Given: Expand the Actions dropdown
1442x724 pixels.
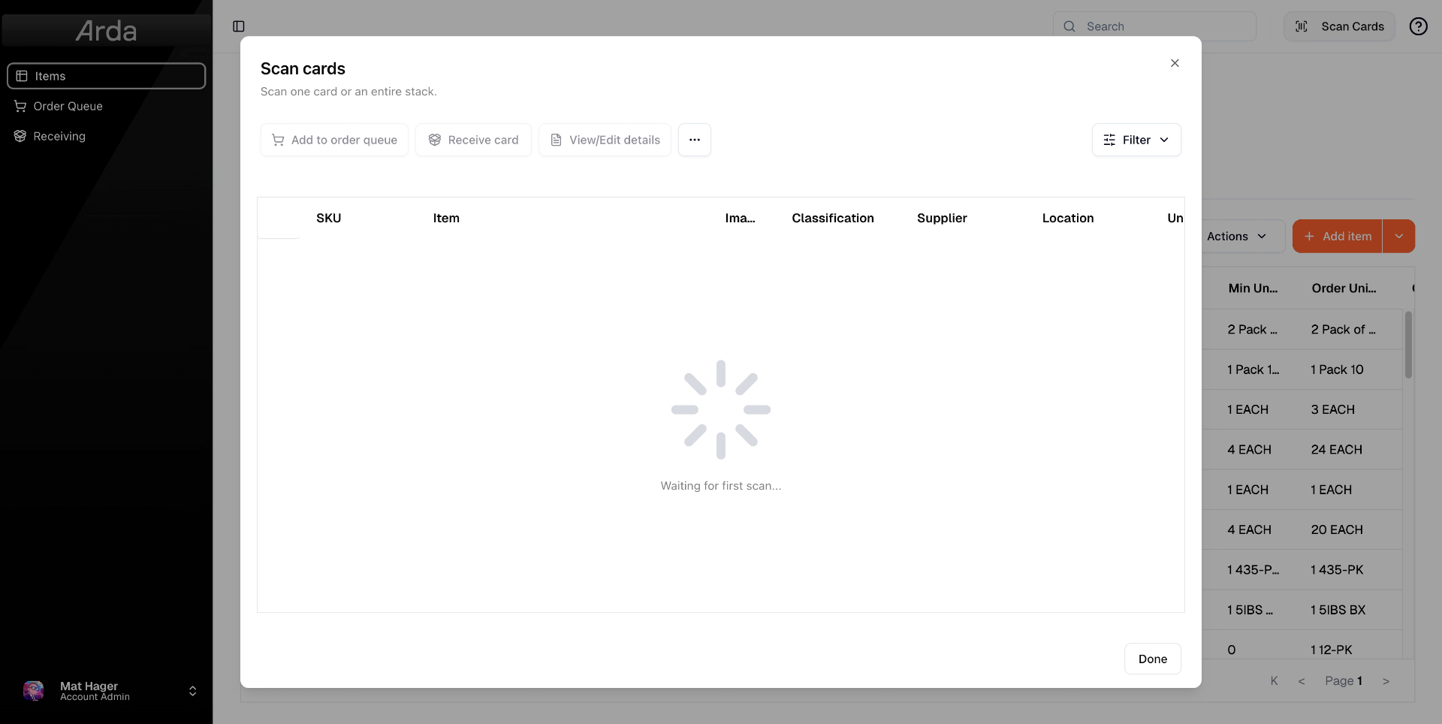Looking at the screenshot, I should coord(1236,236).
